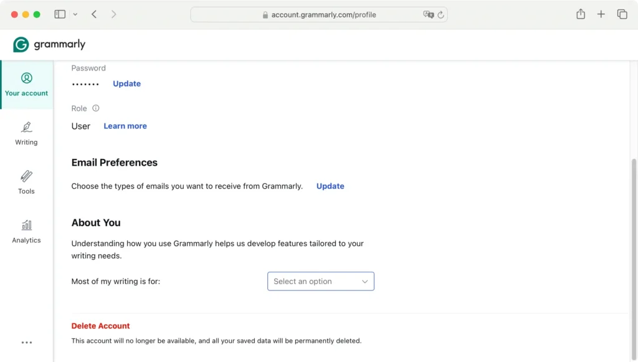This screenshot has height=362, width=638.
Task: Click the translate icon in address bar
Action: click(428, 14)
